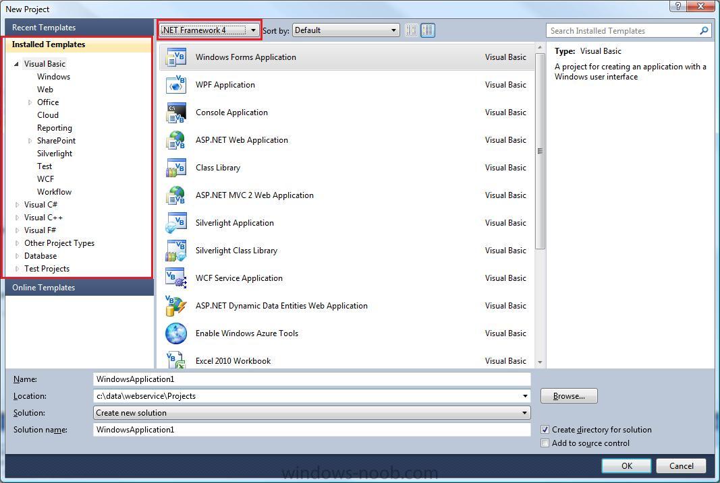Select the Windows Forms Application template icon
This screenshot has width=720, height=483.
tap(176, 57)
